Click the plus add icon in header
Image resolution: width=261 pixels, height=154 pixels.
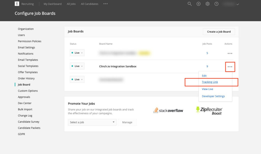tap(199, 4)
